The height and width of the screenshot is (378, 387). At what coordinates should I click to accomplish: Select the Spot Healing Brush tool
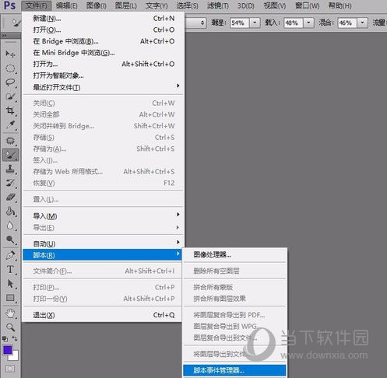point(10,141)
